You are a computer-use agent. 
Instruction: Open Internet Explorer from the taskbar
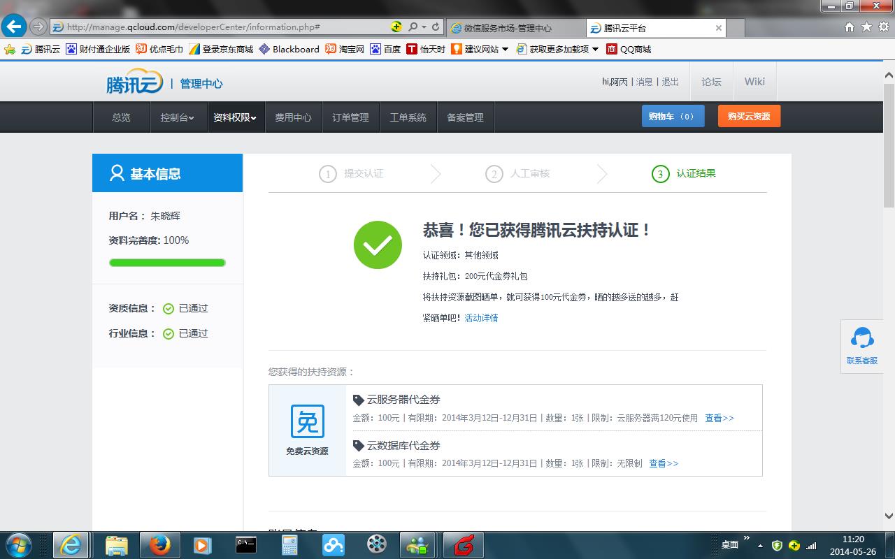click(x=71, y=545)
